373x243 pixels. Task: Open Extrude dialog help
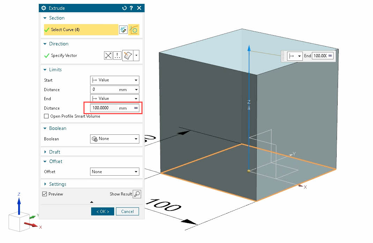tap(131, 8)
